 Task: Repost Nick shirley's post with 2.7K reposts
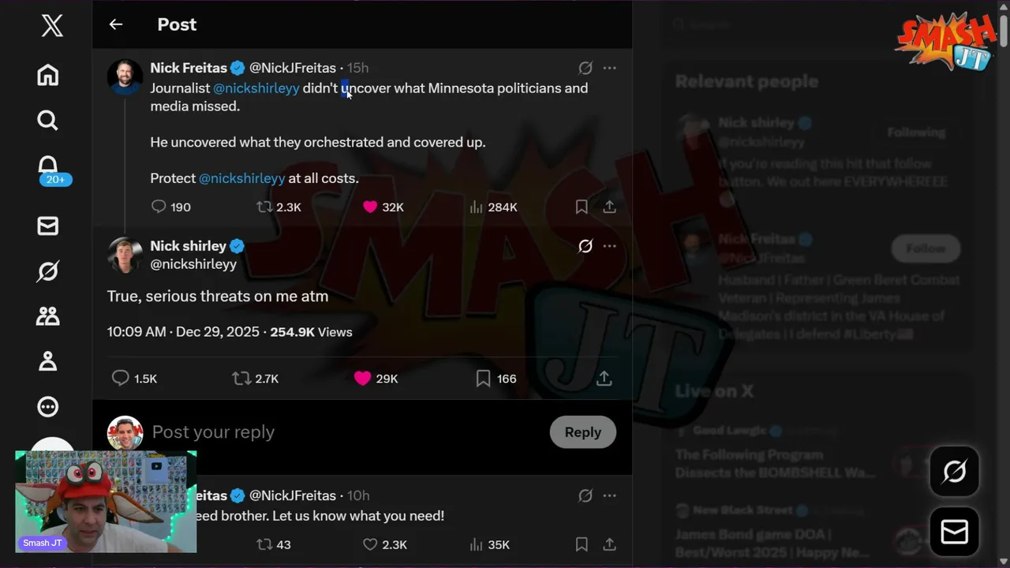(x=241, y=379)
